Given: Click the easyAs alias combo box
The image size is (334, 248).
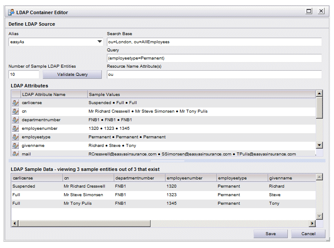Looking at the screenshot, I should pos(56,42).
